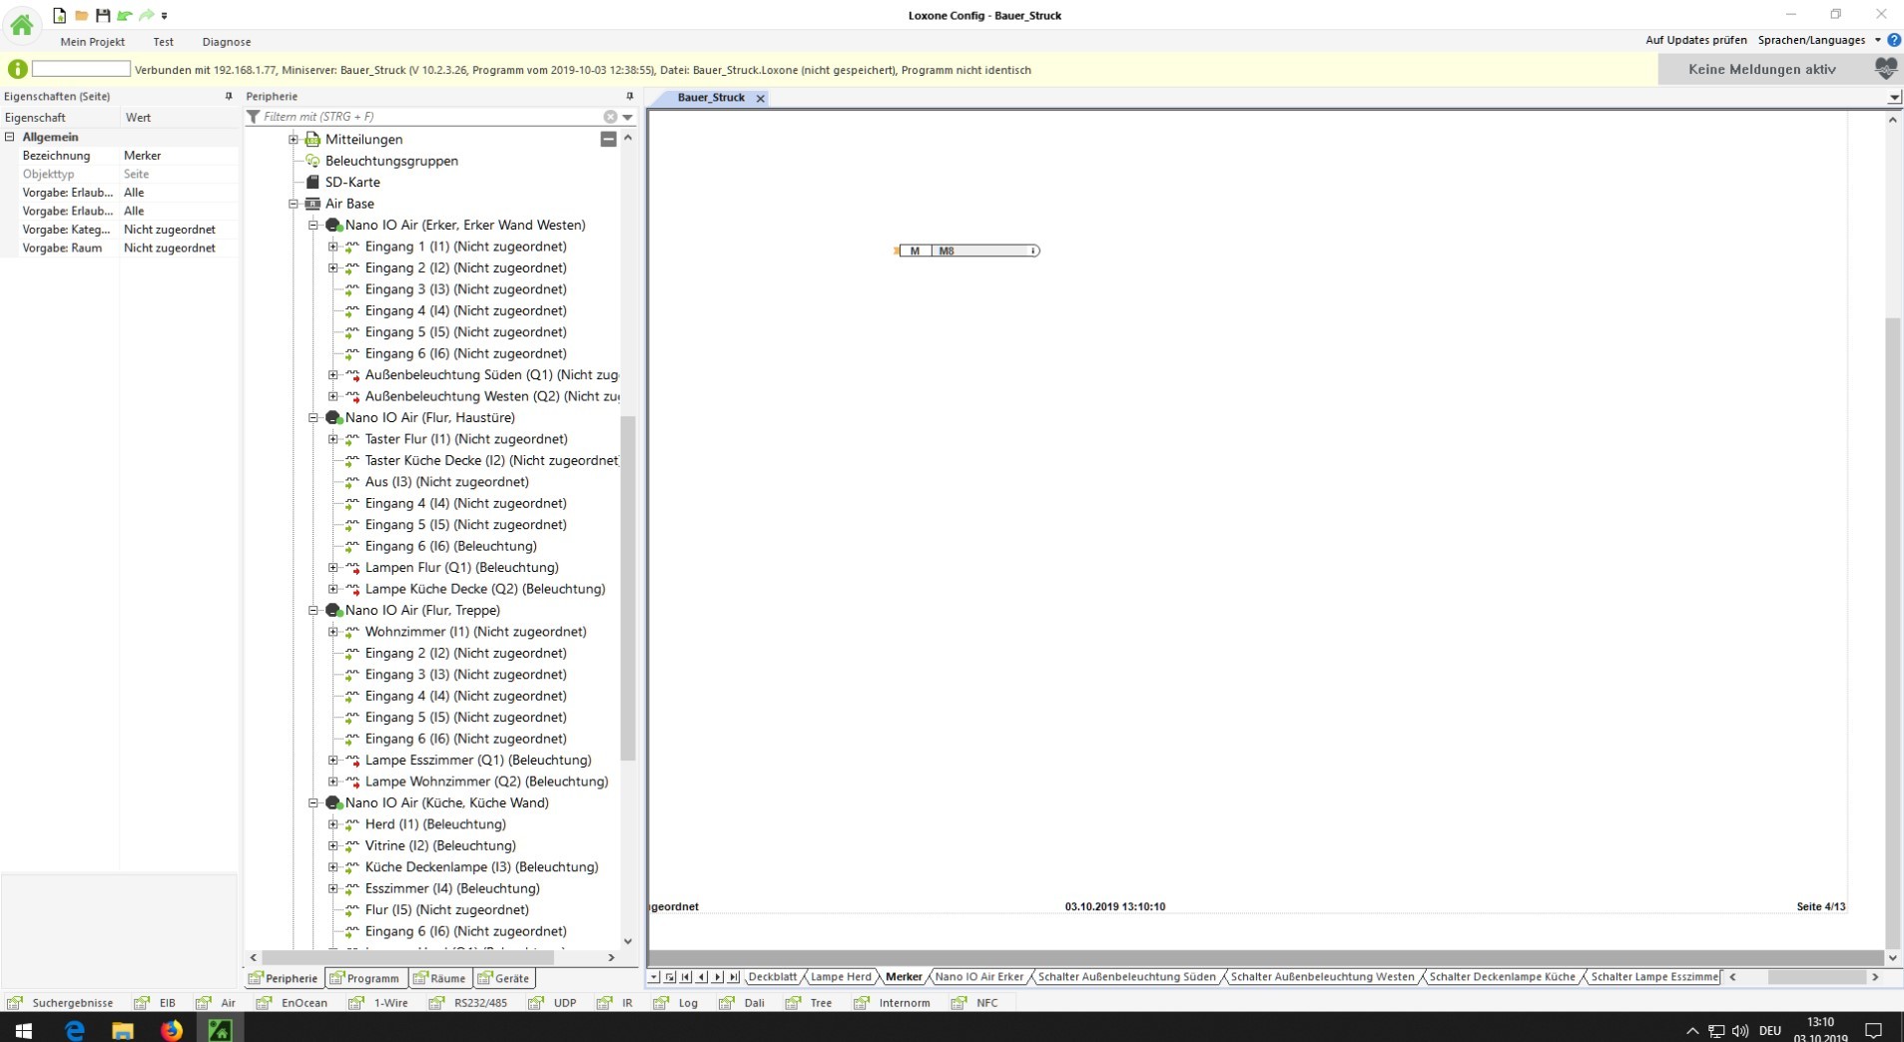The height and width of the screenshot is (1042, 1904).
Task: Click the SD-Karte icon
Action: 313,182
